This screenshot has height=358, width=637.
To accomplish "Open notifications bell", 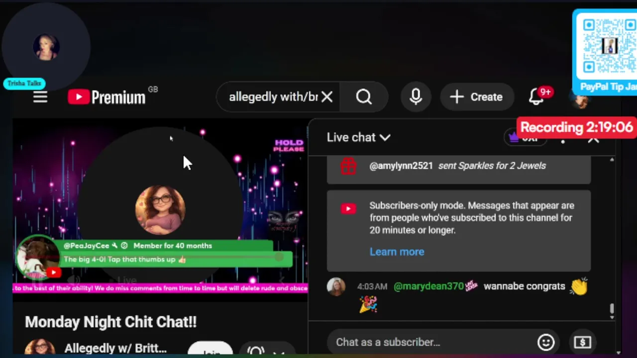I will point(536,96).
